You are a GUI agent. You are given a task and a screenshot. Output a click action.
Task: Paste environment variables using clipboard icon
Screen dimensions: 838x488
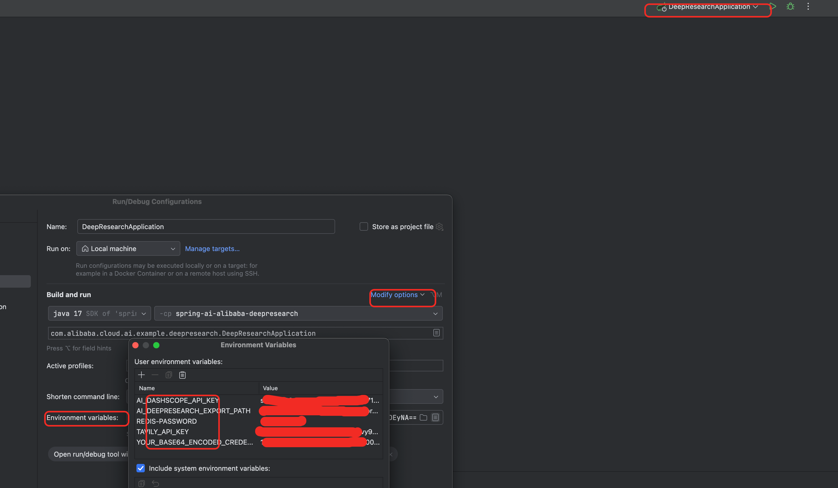[182, 375]
